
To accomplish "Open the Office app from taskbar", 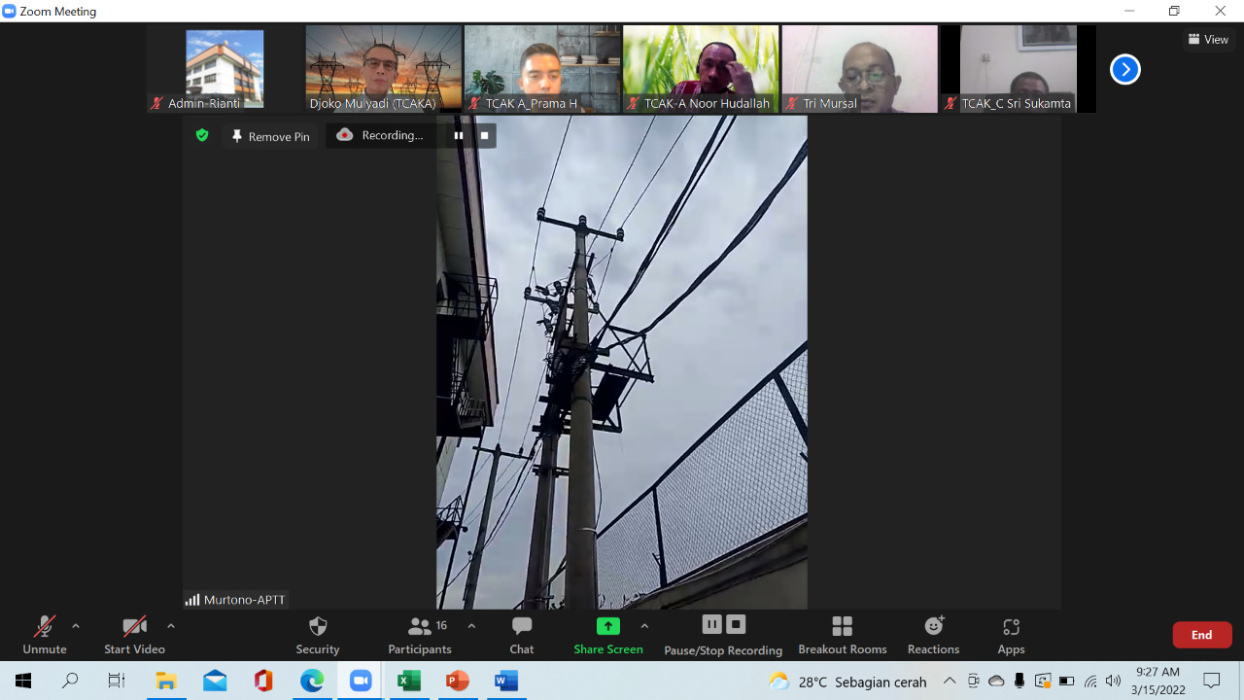I will [x=263, y=681].
